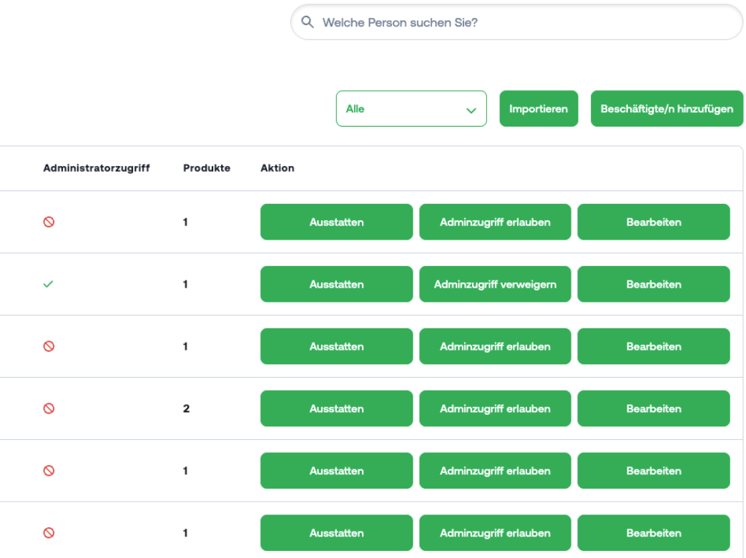Click the green checkmark admin access icon
This screenshot has height=558, width=746.
coord(49,284)
